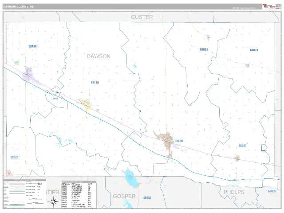284x213 pixels.
Task: Click the GOSPER county label
Action: (x=124, y=196)
